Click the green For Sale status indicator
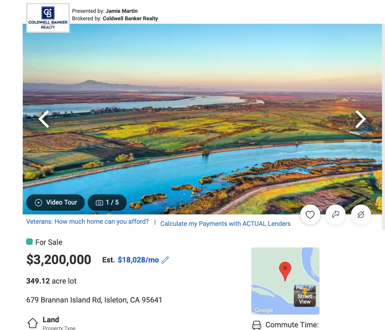Image resolution: width=385 pixels, height=330 pixels. (x=29, y=242)
